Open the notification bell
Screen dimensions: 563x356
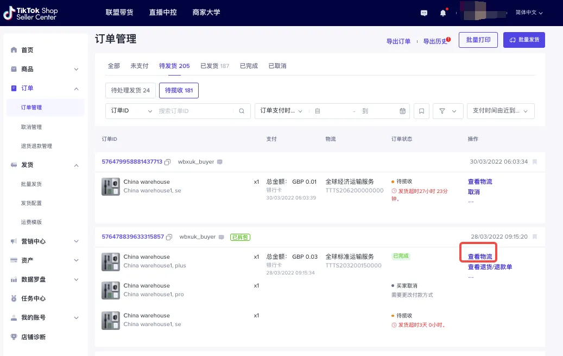click(443, 13)
